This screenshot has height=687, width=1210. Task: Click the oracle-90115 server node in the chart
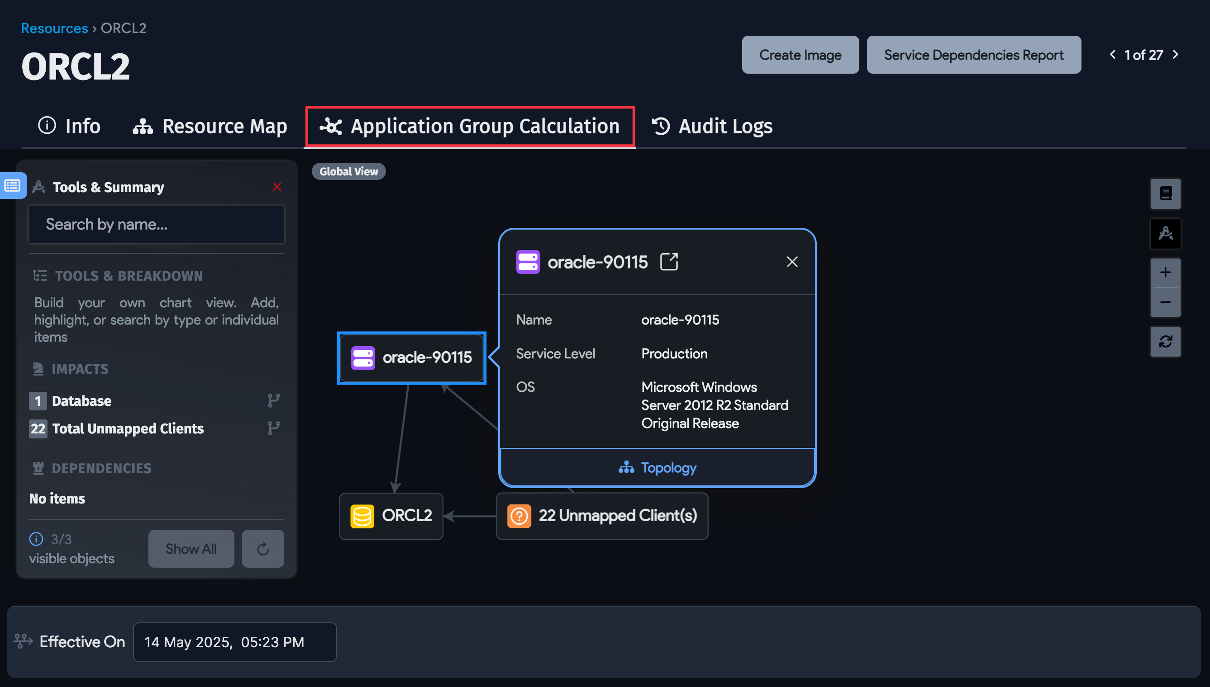coord(411,358)
